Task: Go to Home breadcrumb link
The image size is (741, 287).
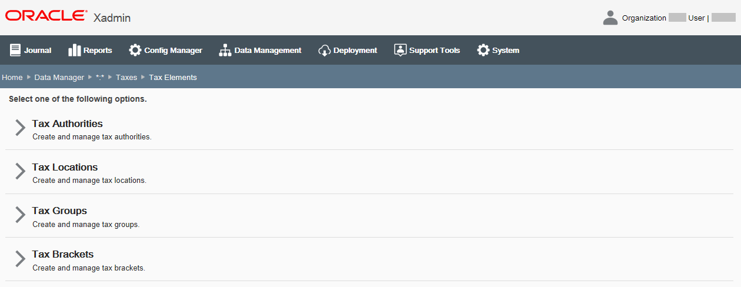Action: pos(12,78)
